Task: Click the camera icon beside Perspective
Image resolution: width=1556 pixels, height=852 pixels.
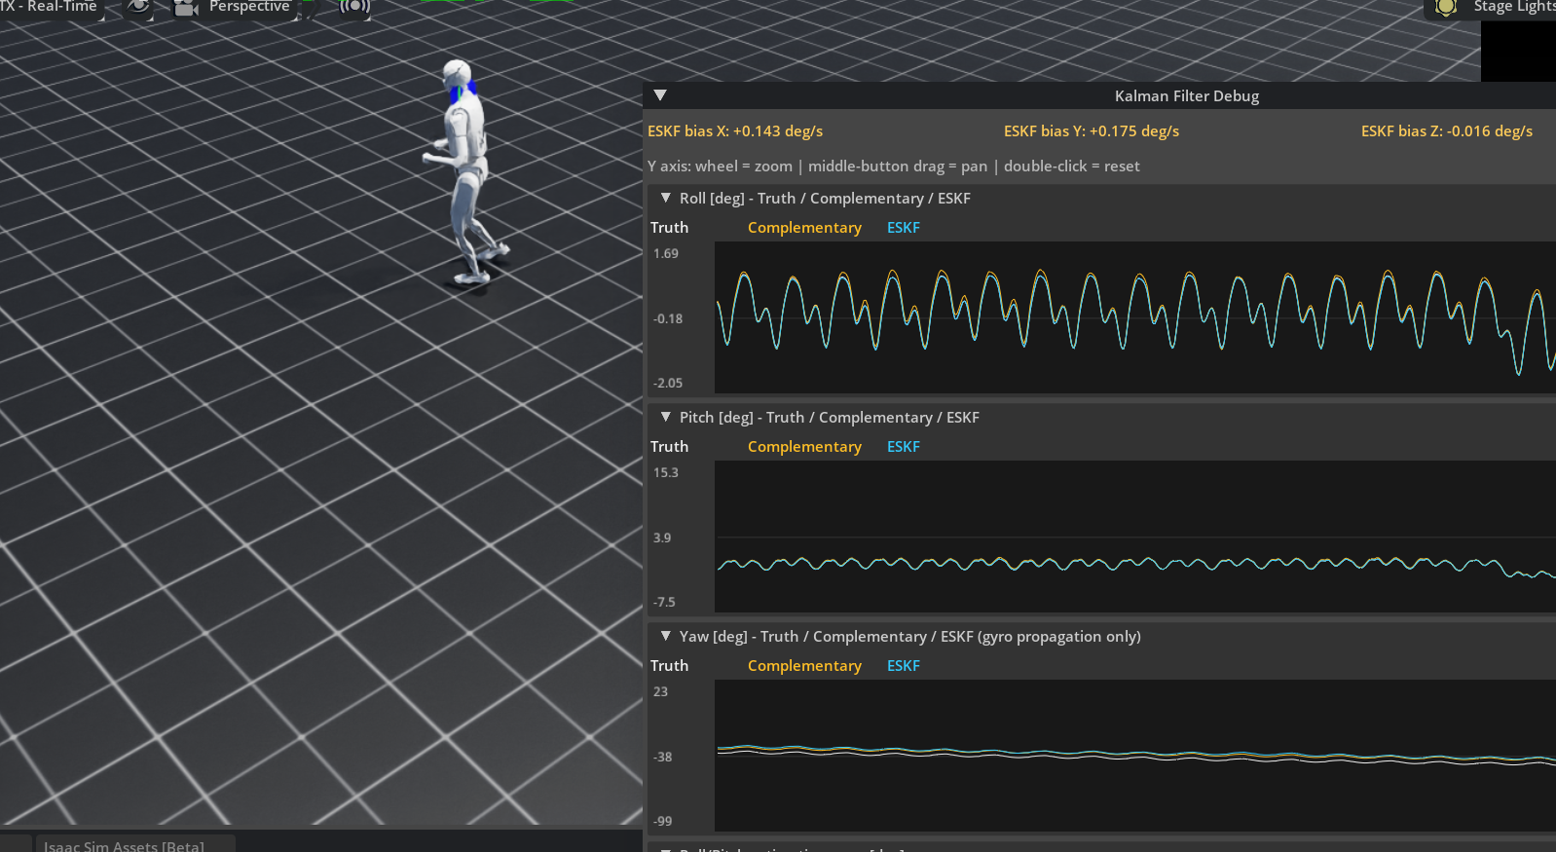Action: [185, 8]
